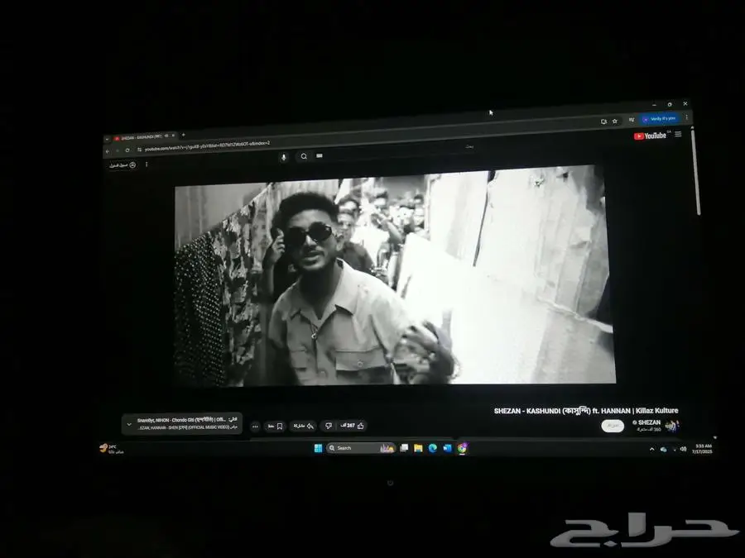Click Chrome icon on the taskbar

click(x=462, y=448)
